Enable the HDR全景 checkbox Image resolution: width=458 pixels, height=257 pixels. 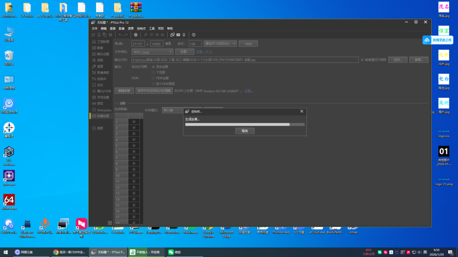153,78
